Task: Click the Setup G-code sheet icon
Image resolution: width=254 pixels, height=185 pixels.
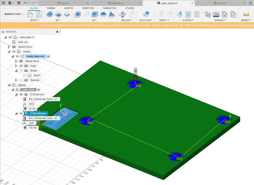Action: pyautogui.click(x=39, y=15)
